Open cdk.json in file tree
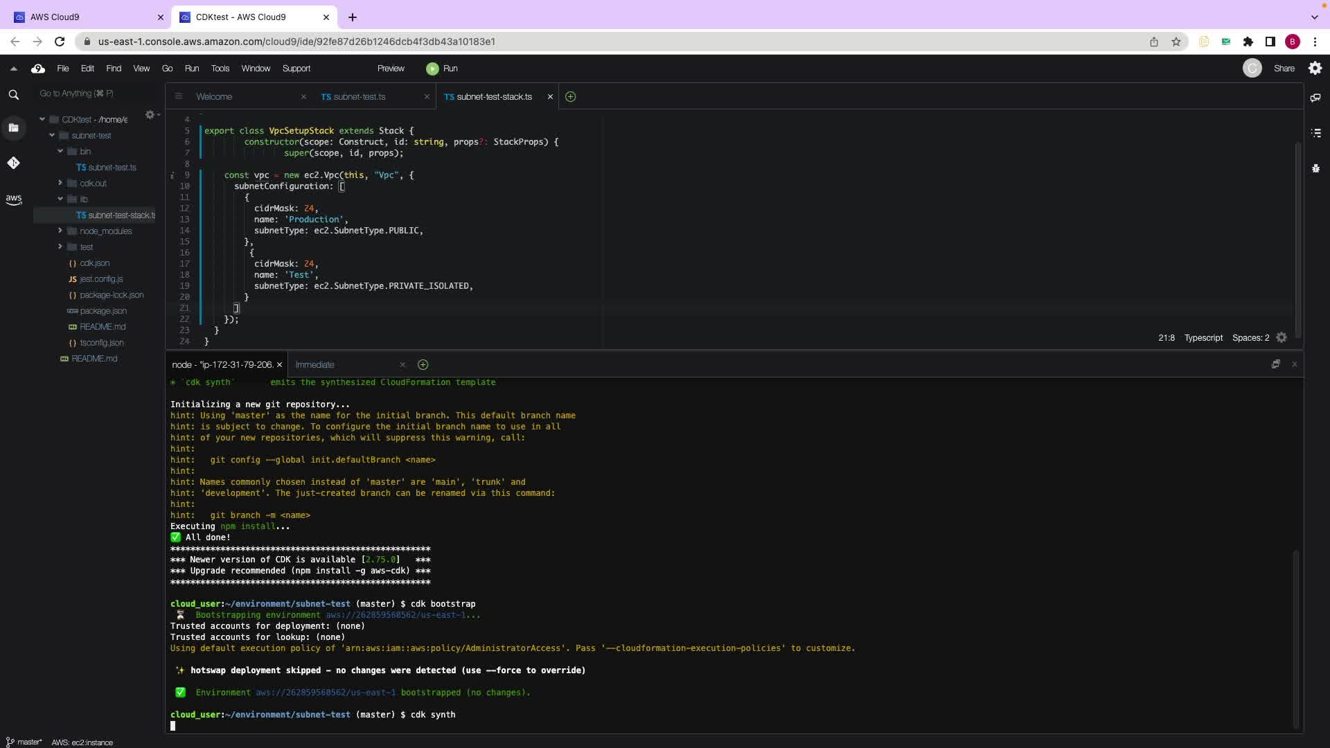Screen dimensions: 1330x748 (94, 263)
